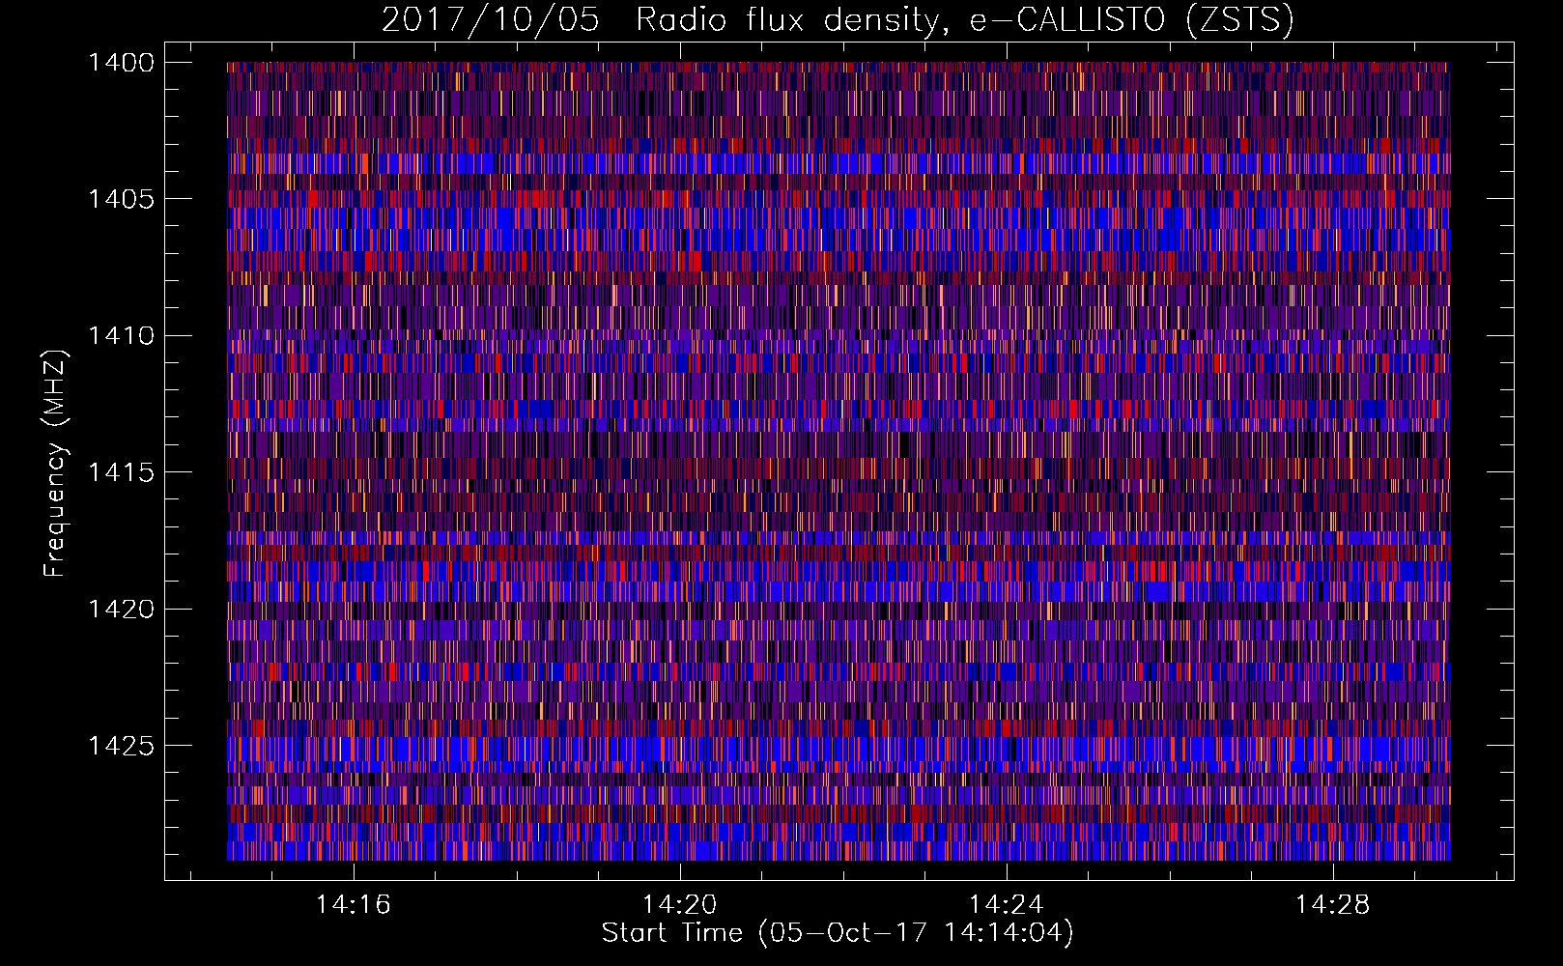Click the 1425 frequency axis label
1563x966 pixels.
tap(121, 746)
